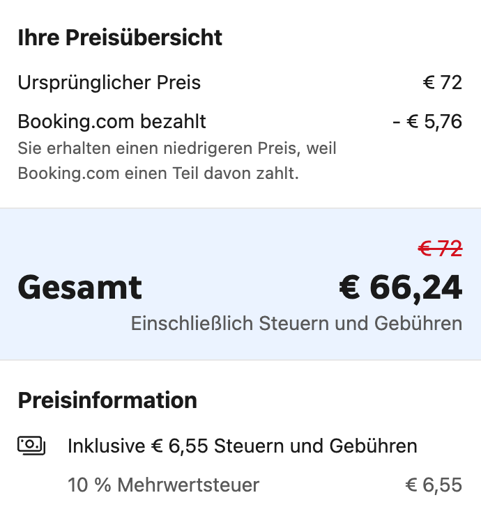This screenshot has height=525, width=481.
Task: Select the discount amount - € 5,76
Action: [427, 122]
